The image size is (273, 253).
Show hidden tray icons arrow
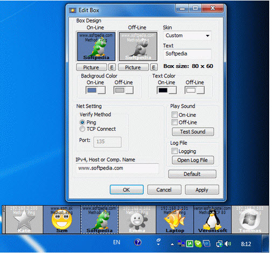coord(172,244)
